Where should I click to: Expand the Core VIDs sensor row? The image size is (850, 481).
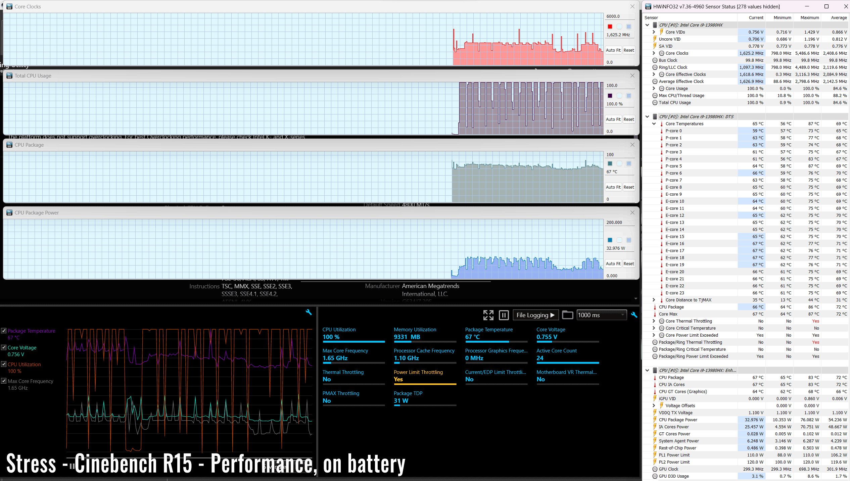654,32
